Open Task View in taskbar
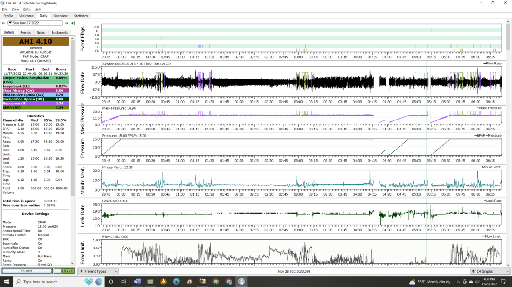Screen dimensions: 512x287 coord(124,282)
